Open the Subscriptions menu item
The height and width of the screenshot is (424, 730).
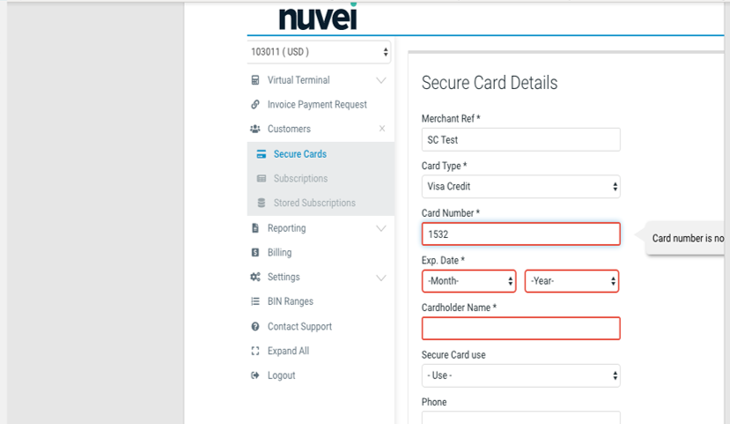[301, 178]
